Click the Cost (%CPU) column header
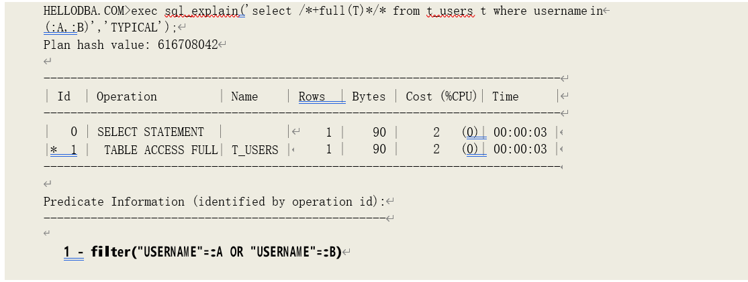748x282 pixels. click(x=441, y=96)
